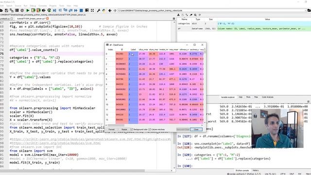The height and width of the screenshot is (175, 311).
Task: Maximize current pane icon in toolbar
Action: click(87, 10)
